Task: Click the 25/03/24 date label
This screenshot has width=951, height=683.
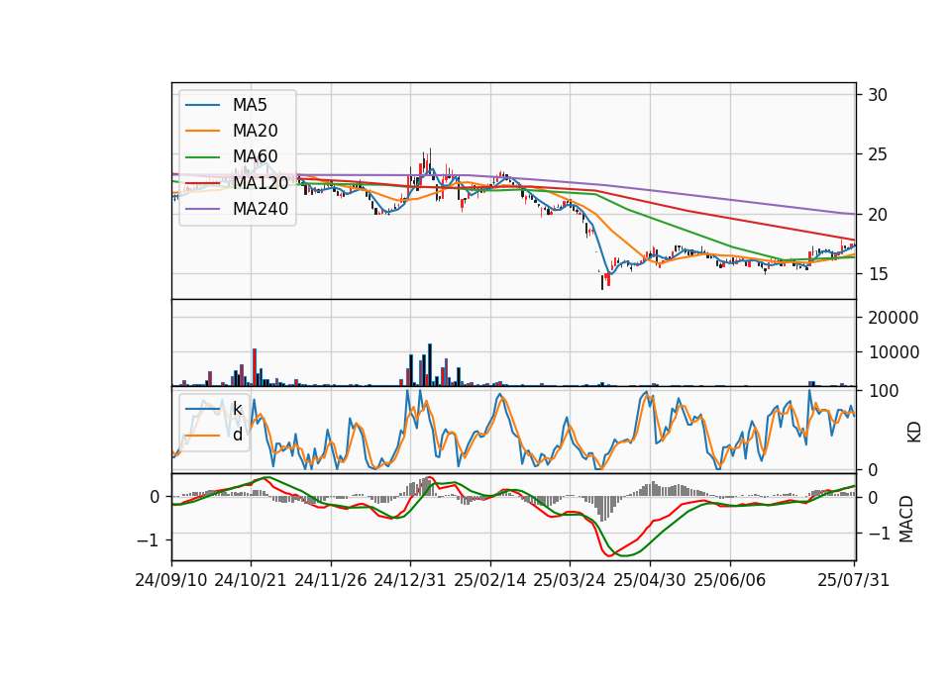Action: coord(570,580)
